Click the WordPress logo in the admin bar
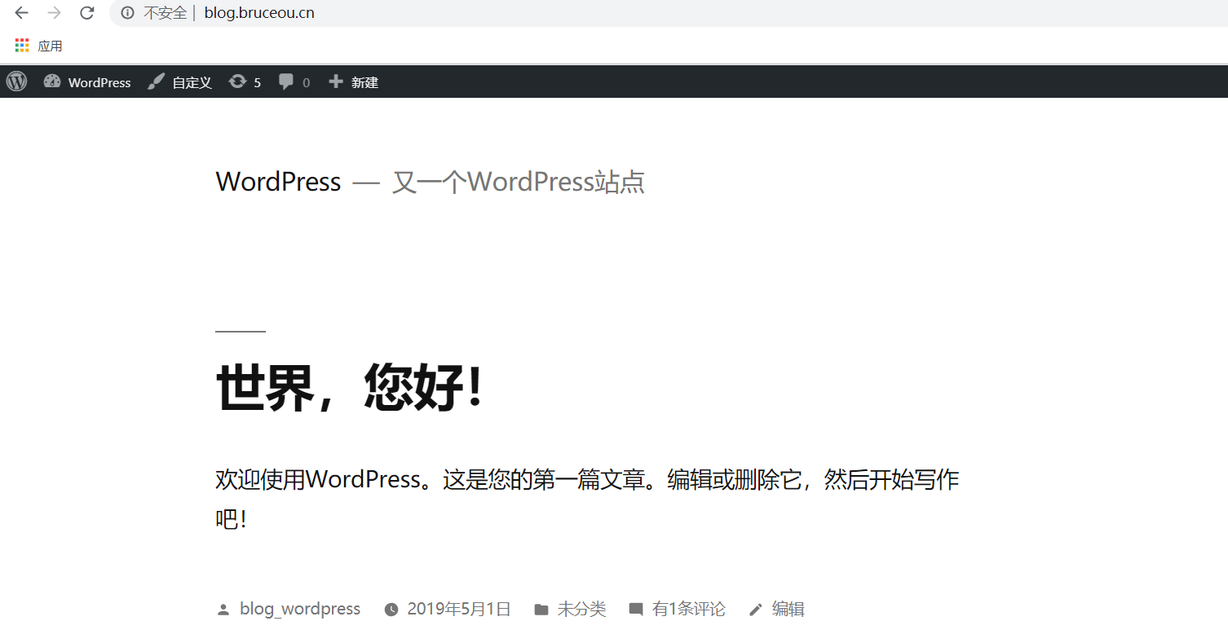The height and width of the screenshot is (643, 1228). click(16, 81)
